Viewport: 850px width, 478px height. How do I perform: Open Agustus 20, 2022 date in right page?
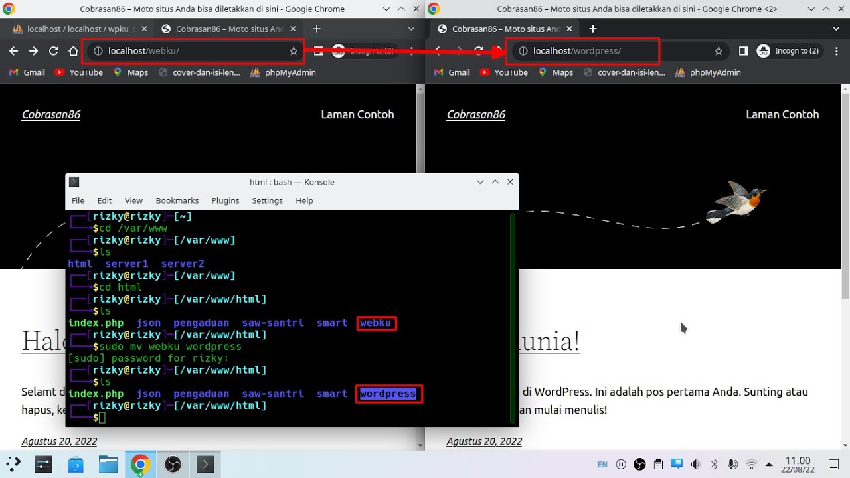[x=484, y=441]
